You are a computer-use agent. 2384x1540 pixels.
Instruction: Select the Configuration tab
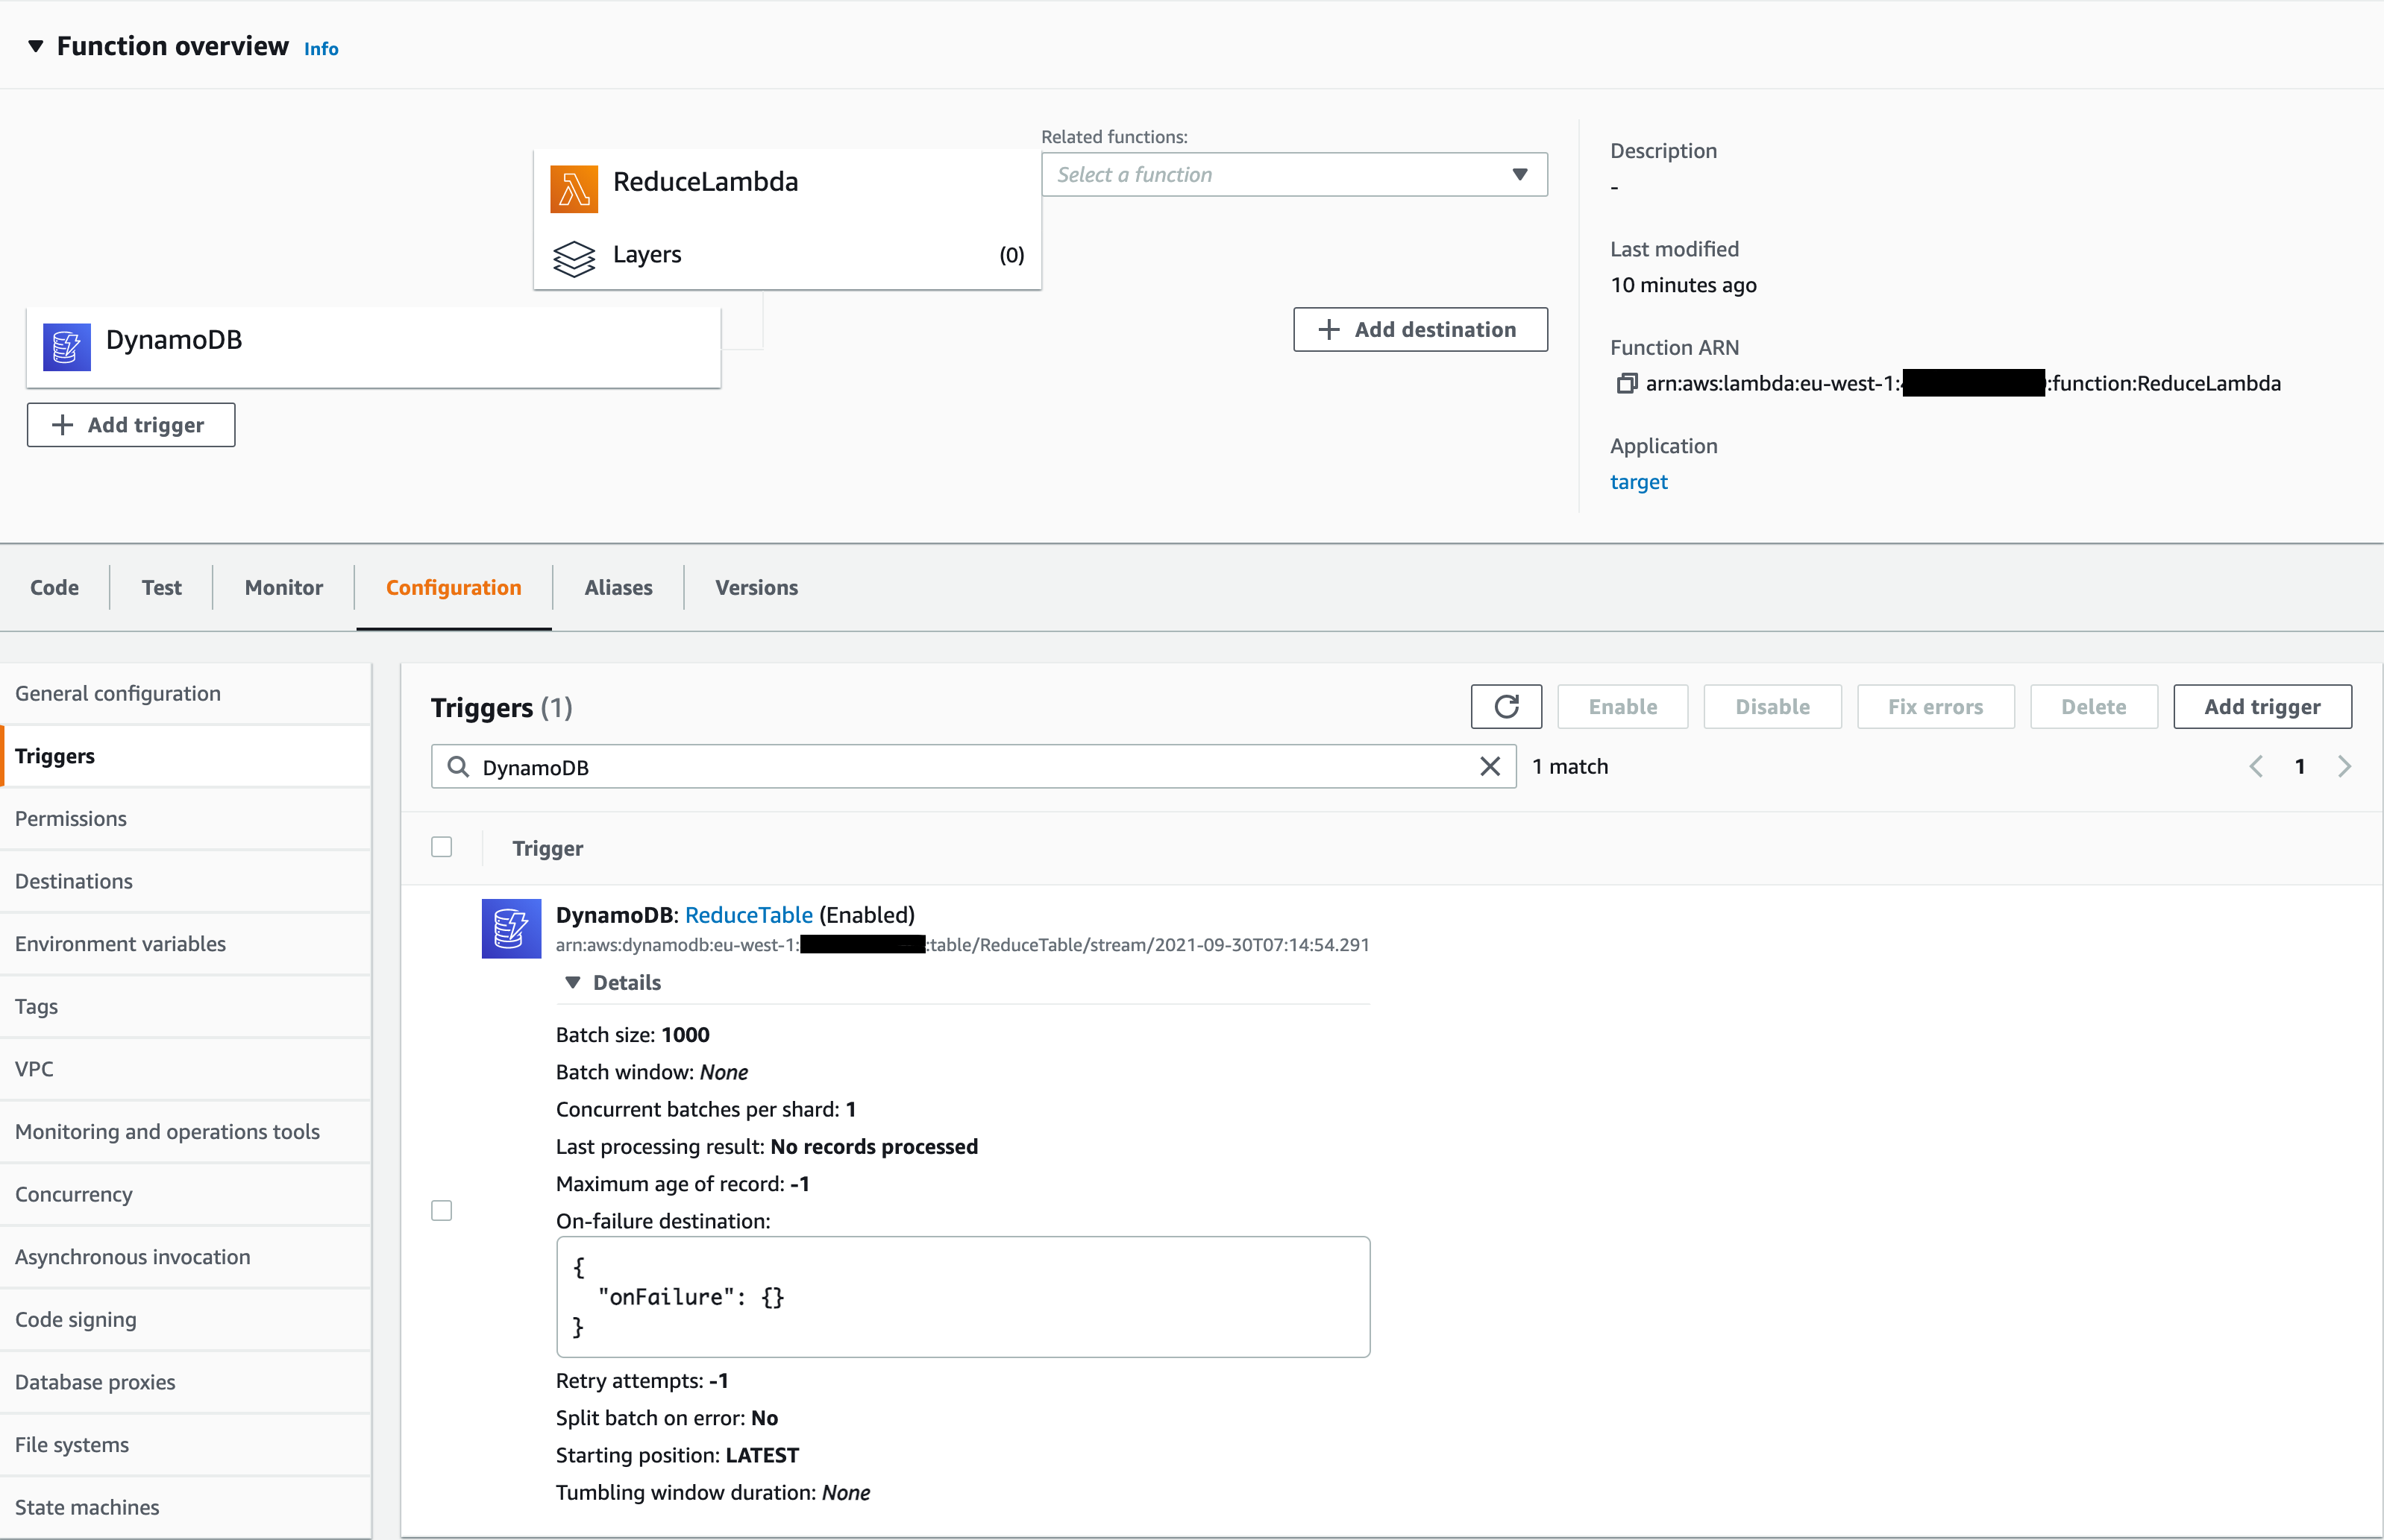tap(454, 587)
